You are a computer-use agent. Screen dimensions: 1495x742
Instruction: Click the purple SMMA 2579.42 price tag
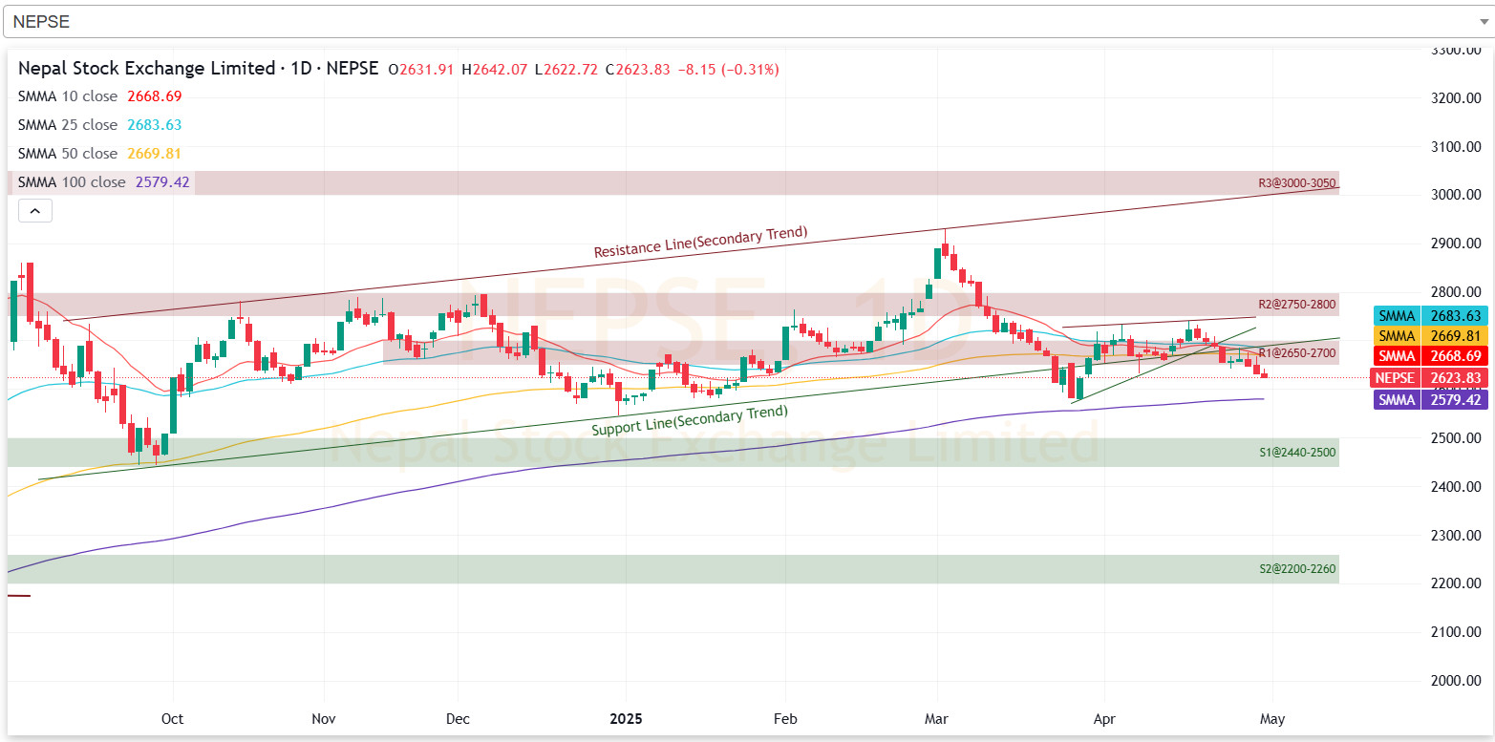(1429, 400)
